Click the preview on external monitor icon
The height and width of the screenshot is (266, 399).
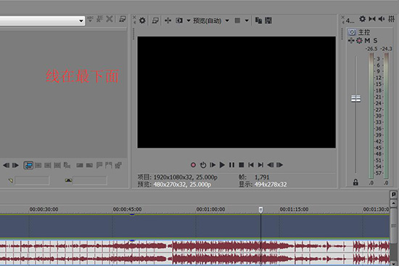[155, 20]
